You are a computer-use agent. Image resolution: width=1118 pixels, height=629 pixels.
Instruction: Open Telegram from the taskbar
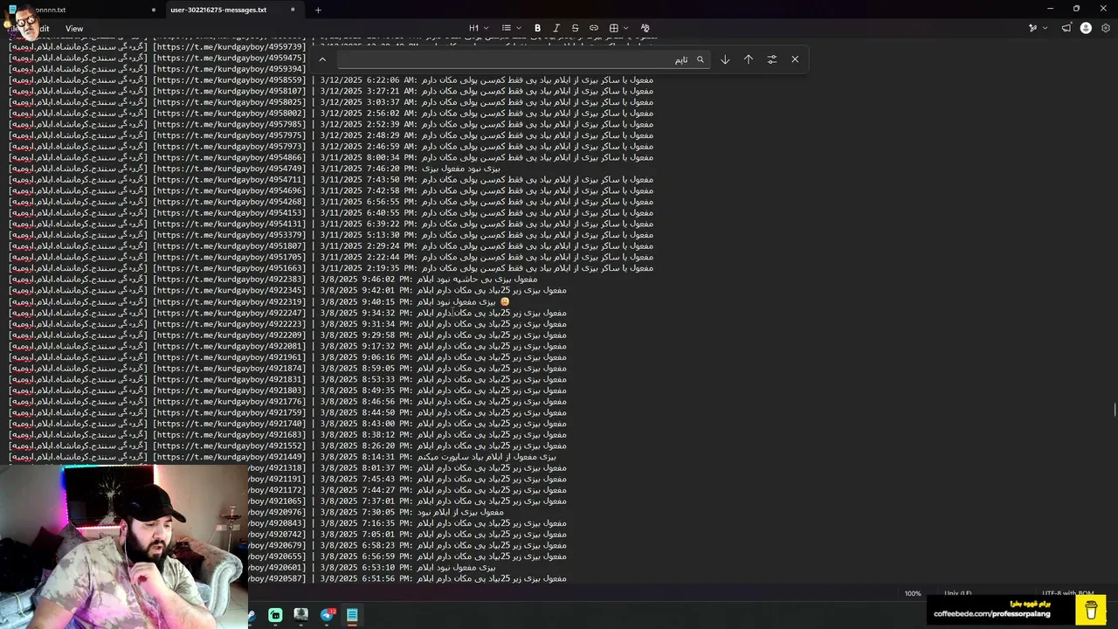pyautogui.click(x=328, y=615)
